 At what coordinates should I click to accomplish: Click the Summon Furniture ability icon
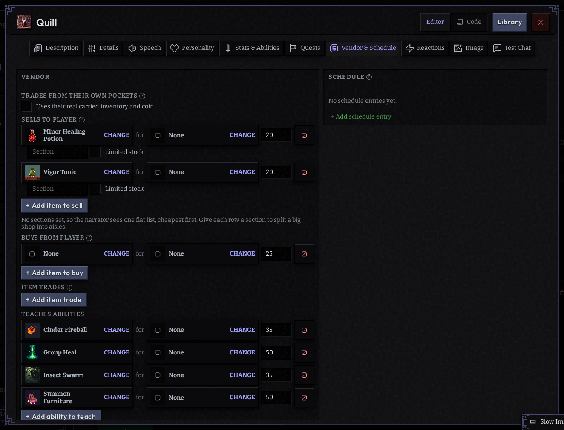click(32, 398)
